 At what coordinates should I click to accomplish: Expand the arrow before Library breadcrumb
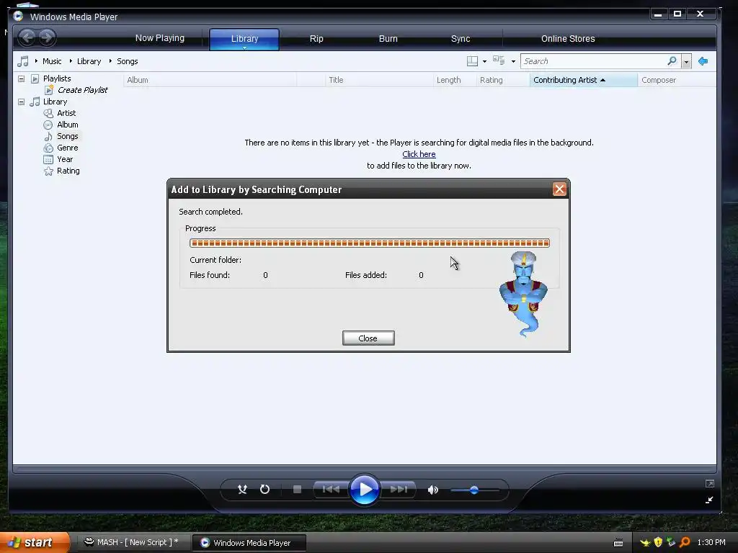71,61
